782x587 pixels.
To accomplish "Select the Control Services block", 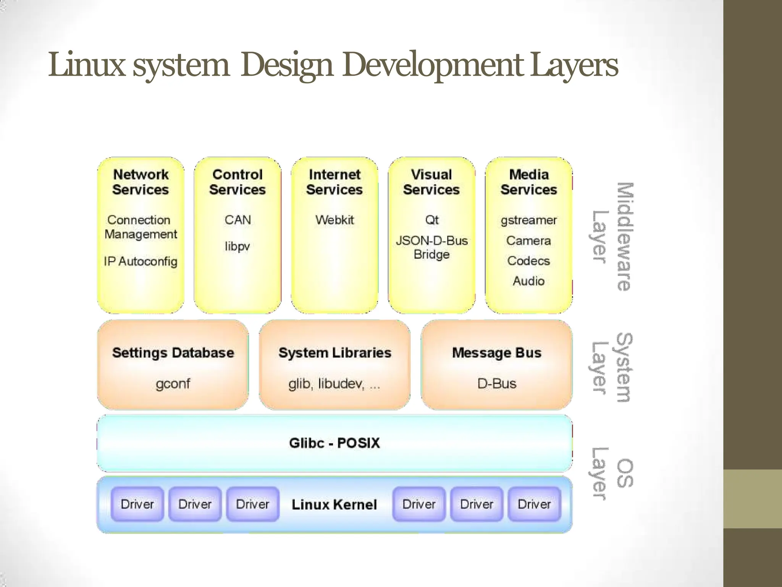I will point(238,235).
